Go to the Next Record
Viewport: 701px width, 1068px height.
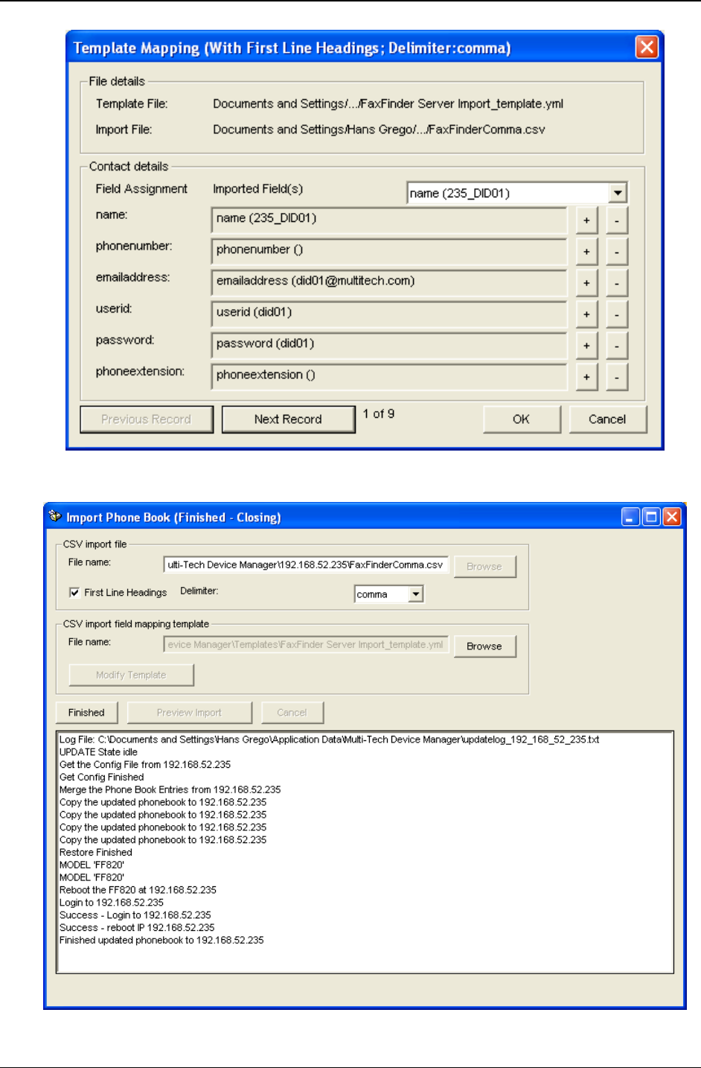288,419
